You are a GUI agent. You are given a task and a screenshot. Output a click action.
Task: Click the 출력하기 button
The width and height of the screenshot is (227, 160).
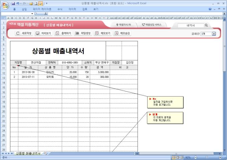click(x=63, y=33)
